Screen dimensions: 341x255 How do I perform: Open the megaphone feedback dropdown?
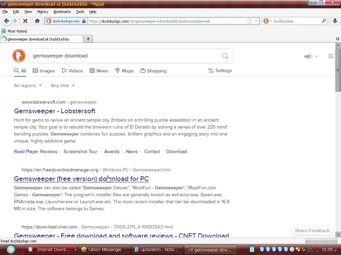coord(311,56)
